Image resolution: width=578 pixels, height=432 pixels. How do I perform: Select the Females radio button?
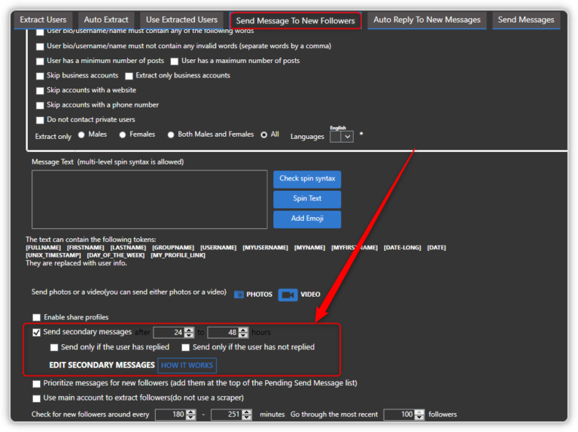pos(123,134)
